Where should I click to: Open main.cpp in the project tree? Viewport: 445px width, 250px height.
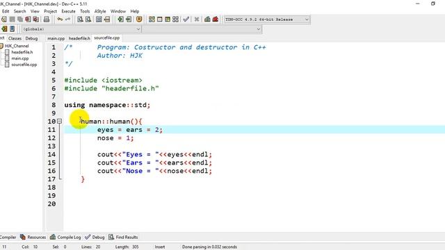tap(20, 58)
